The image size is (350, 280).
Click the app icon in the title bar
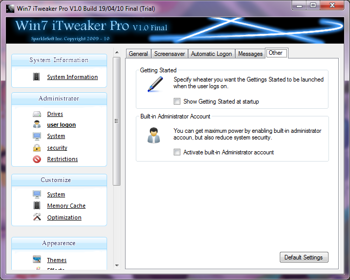(10, 9)
